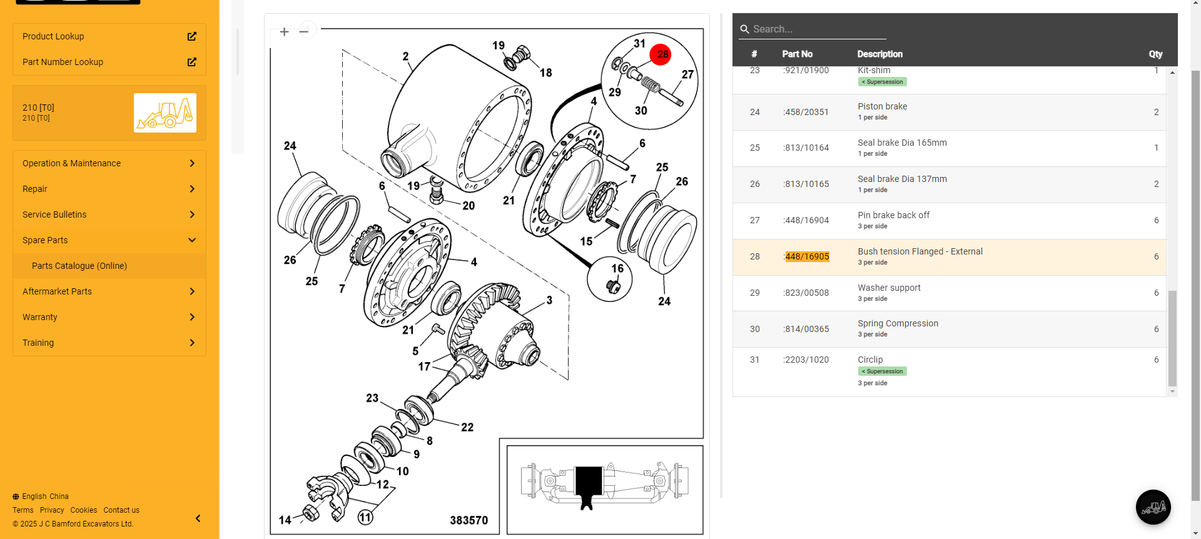The height and width of the screenshot is (539, 1201).
Task: Click into the parts Search field
Action: (x=816, y=29)
